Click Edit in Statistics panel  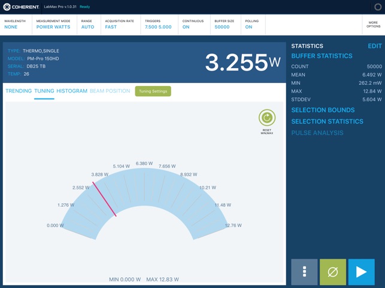[x=375, y=46]
